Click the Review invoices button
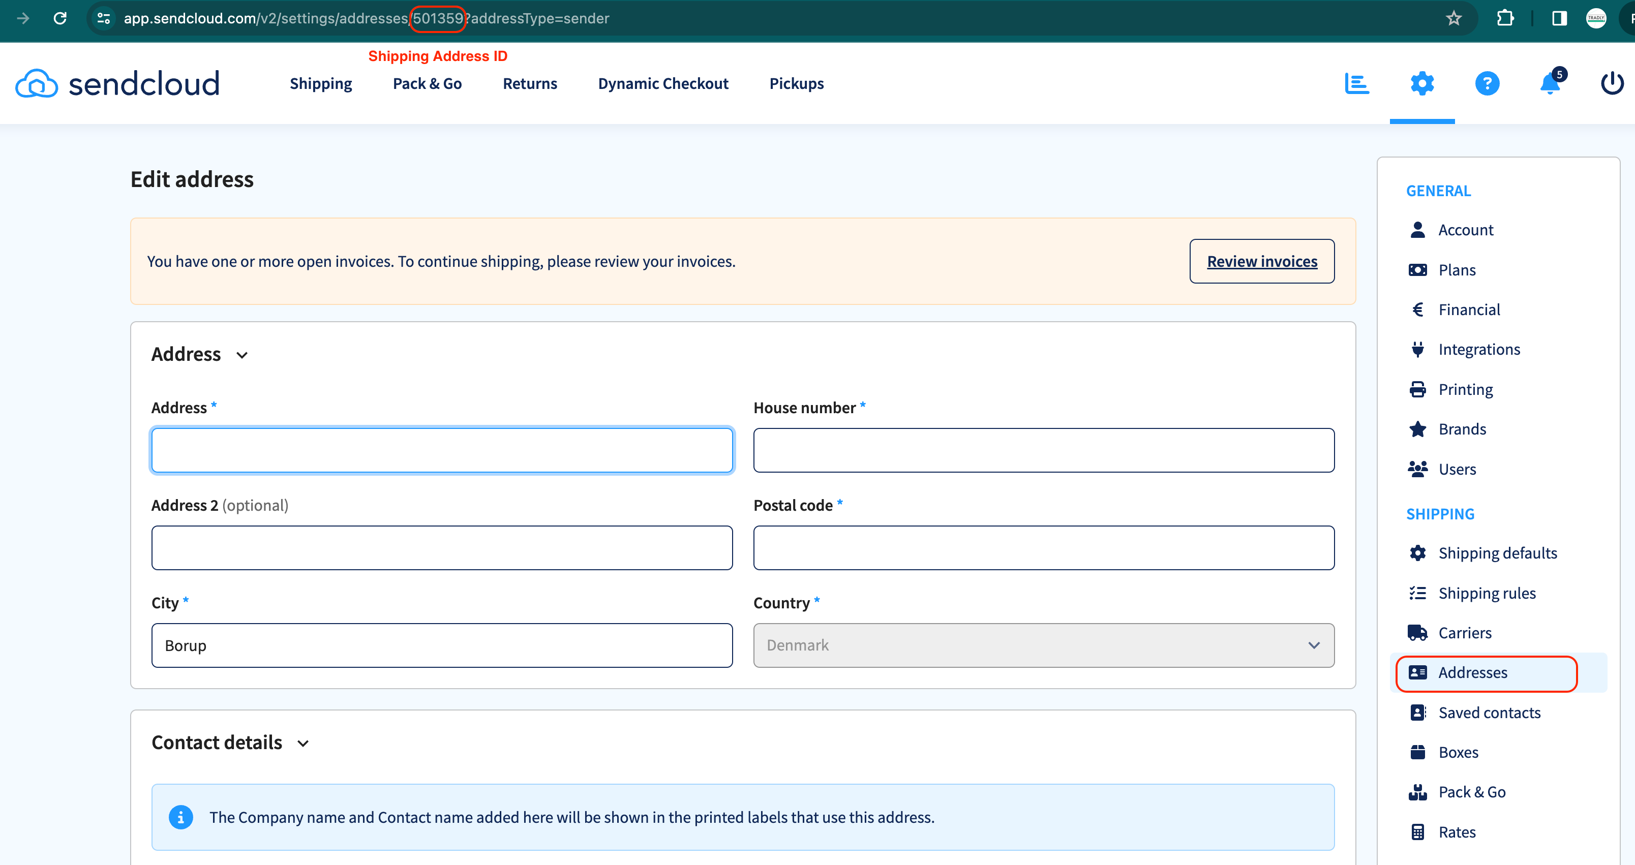 1261,261
